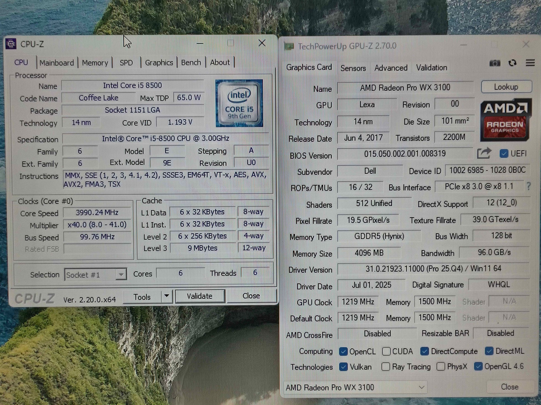Switch to the Memory tab in CPU-Z
Image resolution: width=541 pixels, height=405 pixels.
tap(95, 63)
